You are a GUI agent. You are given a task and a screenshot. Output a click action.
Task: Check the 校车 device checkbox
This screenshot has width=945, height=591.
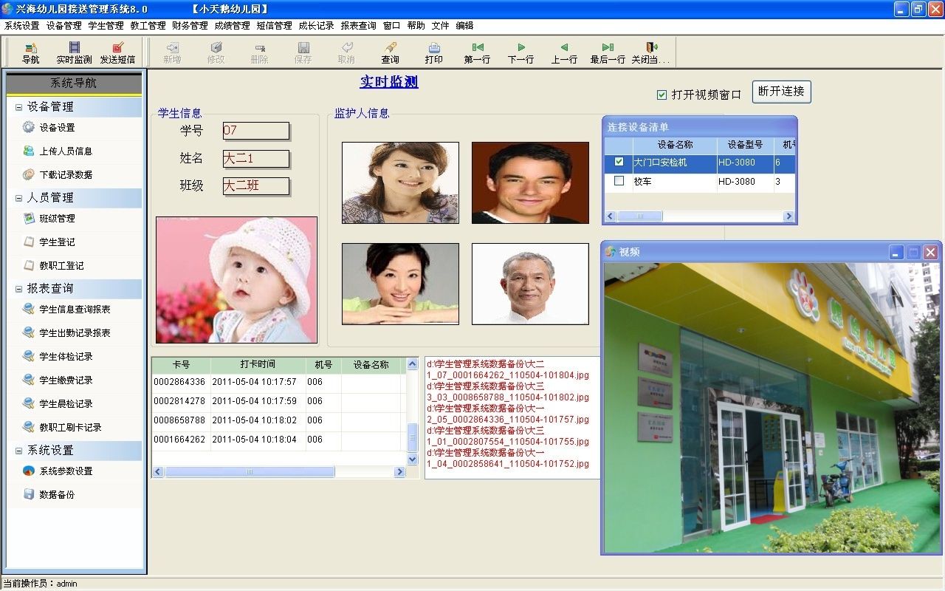(x=619, y=181)
